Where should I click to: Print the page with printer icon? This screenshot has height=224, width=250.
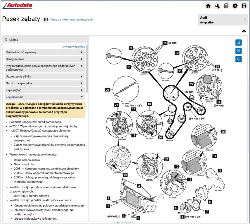pyautogui.click(x=244, y=32)
